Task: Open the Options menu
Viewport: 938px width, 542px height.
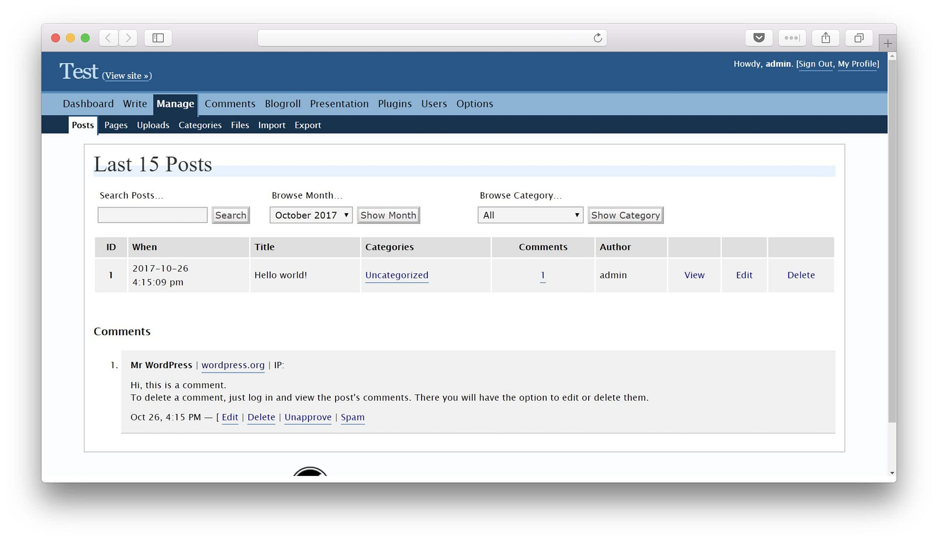Action: [x=475, y=104]
